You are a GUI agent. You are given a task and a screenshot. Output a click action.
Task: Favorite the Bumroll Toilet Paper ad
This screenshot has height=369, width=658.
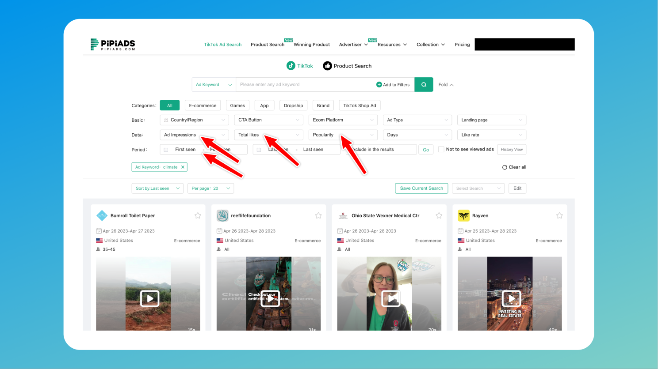(x=198, y=216)
